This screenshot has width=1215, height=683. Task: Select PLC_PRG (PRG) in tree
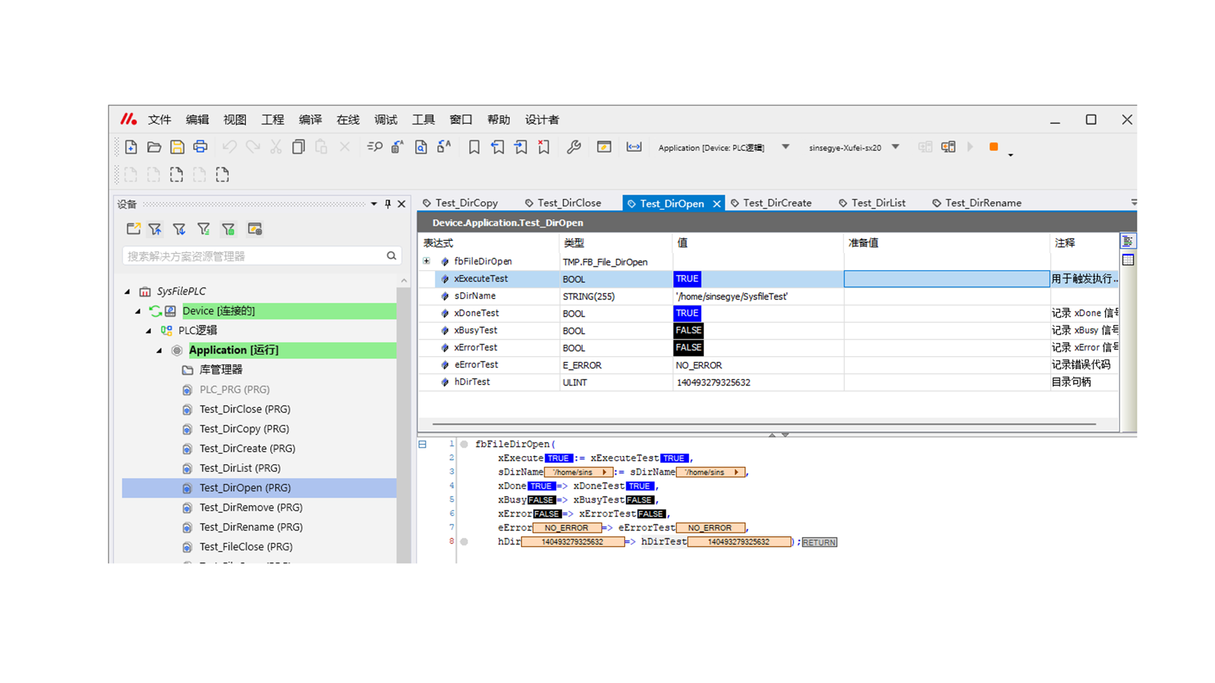click(234, 390)
